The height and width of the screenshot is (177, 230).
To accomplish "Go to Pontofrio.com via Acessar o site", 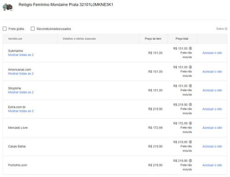I will click(212, 165).
